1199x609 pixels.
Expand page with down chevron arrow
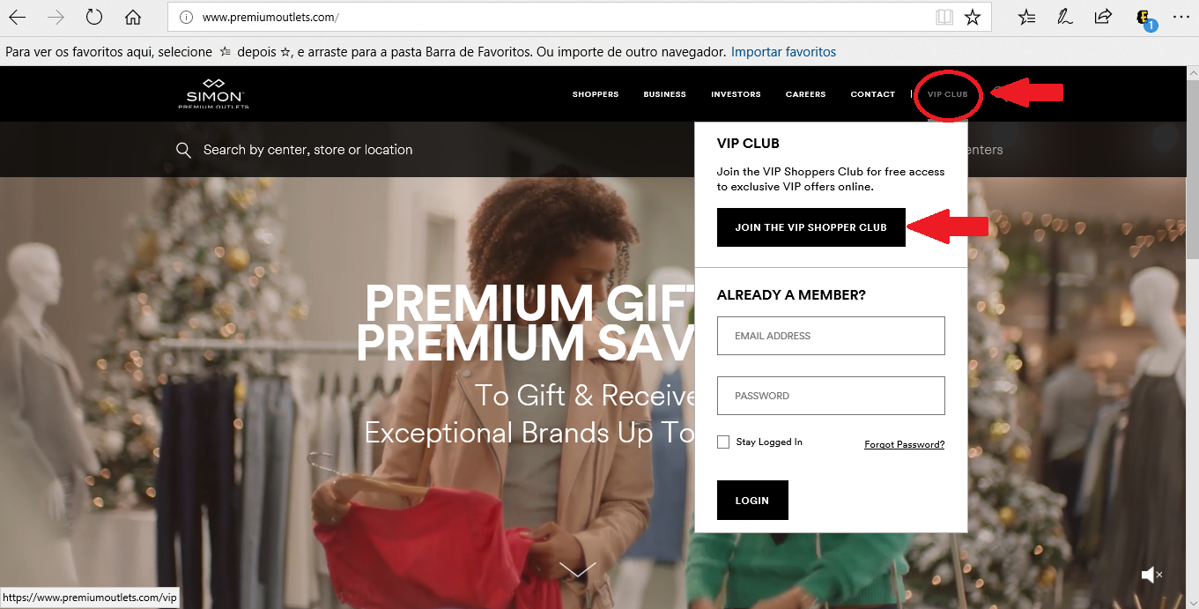point(577,570)
